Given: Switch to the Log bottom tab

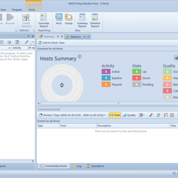Looking at the screenshot, I should (77, 166).
